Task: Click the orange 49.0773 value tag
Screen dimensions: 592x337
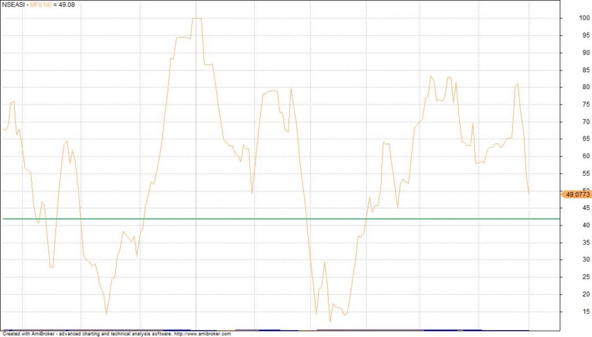Action: coord(576,195)
